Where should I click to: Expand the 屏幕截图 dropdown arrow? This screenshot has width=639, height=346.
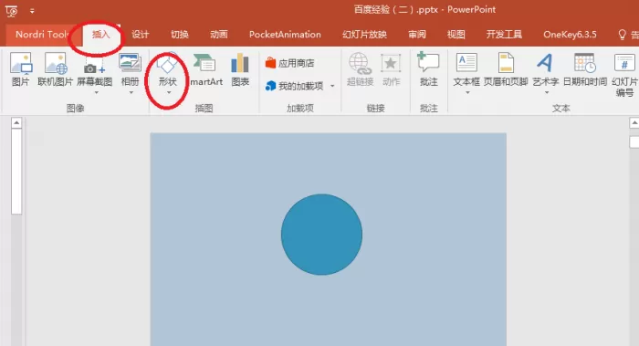click(x=97, y=93)
